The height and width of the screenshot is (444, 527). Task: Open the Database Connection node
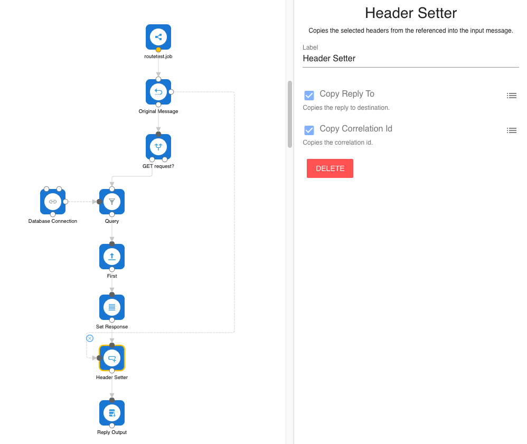tap(53, 202)
